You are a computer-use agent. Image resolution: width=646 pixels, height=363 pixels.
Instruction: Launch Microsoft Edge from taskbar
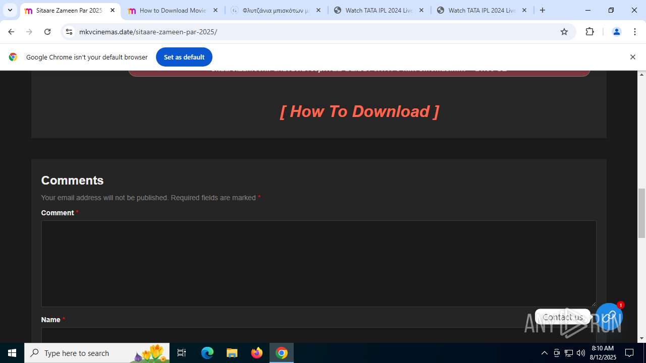coord(207,353)
